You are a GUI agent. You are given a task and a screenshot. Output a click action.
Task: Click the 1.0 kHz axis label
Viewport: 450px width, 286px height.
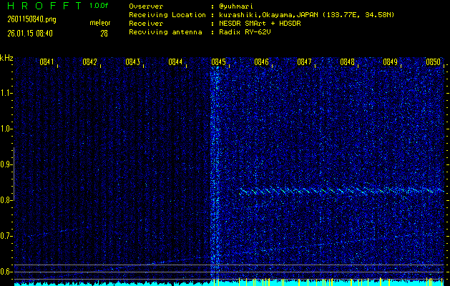click(x=6, y=129)
